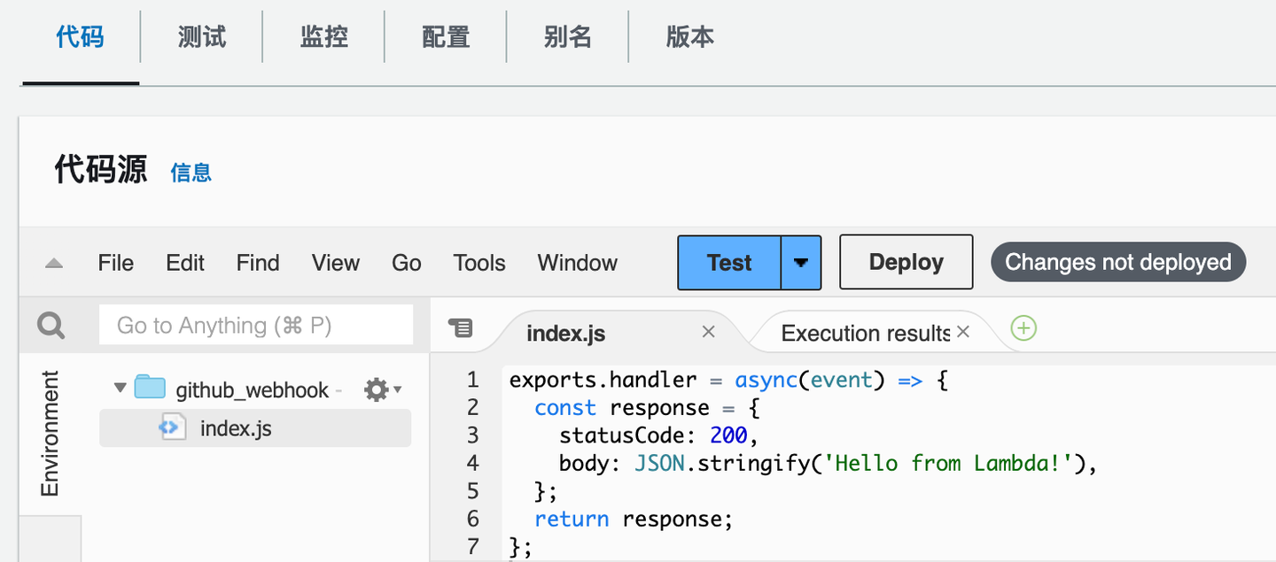This screenshot has width=1276, height=562.
Task: Open the File menu
Action: point(116,263)
